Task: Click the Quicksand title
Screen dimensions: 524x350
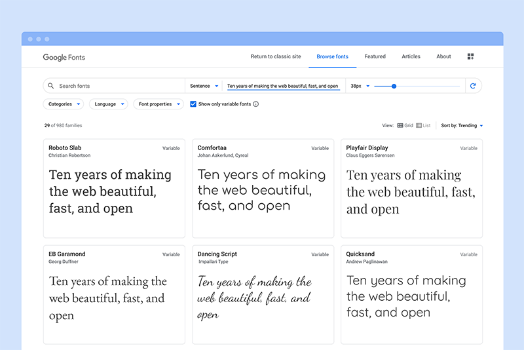Action: [x=360, y=254]
